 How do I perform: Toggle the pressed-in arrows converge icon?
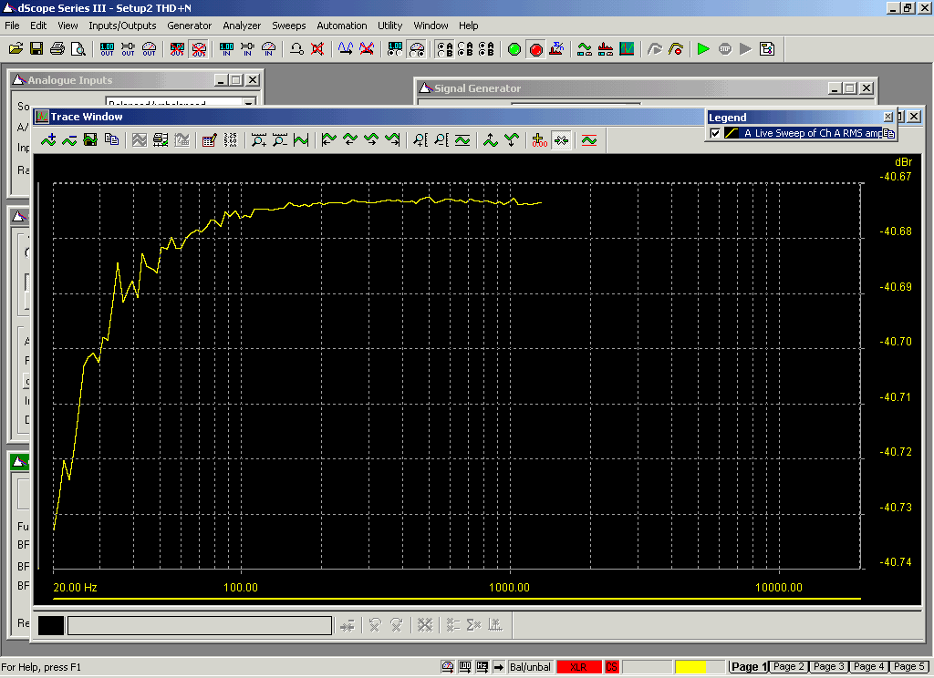point(561,140)
